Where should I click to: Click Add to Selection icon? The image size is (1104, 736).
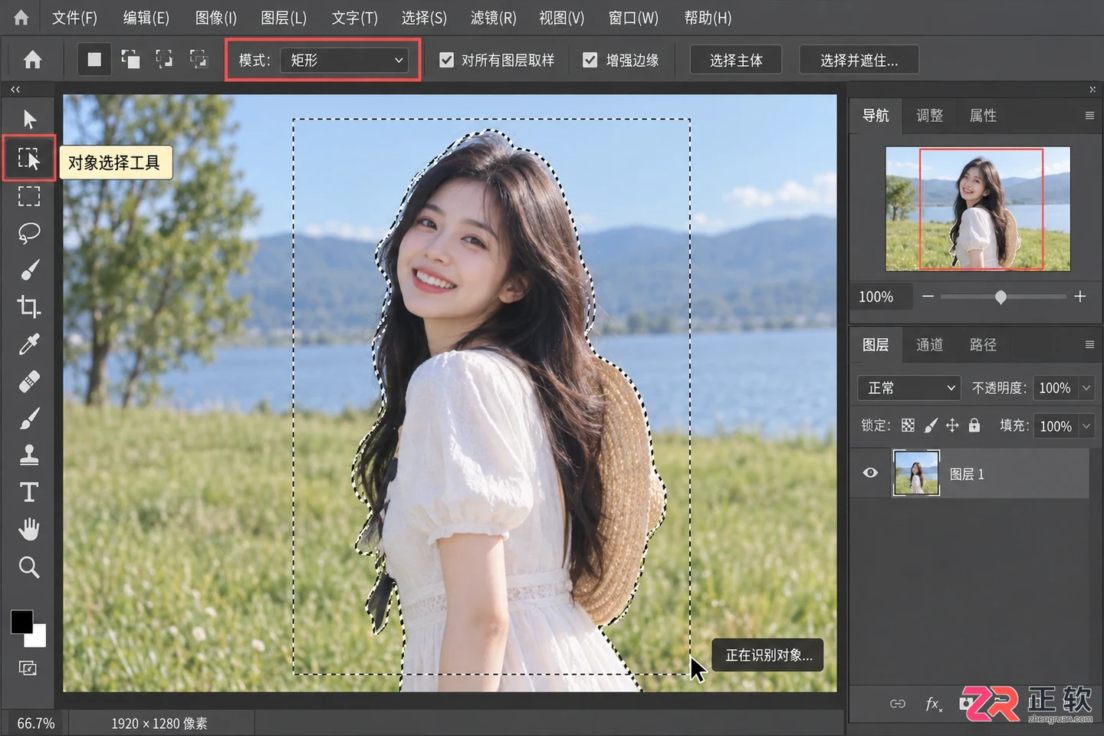click(x=130, y=59)
